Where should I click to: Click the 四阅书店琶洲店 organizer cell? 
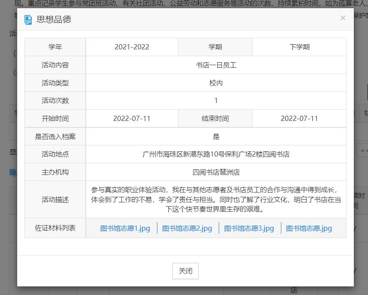pos(216,172)
